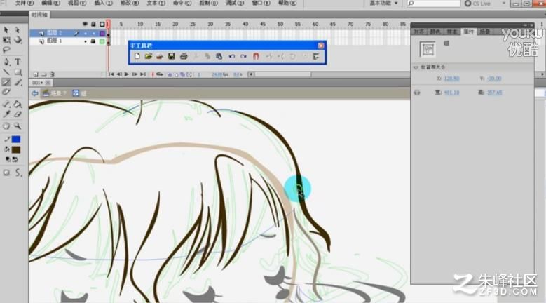Click the Redo icon in main toolbar
The width and height of the screenshot is (546, 303).
click(243, 56)
